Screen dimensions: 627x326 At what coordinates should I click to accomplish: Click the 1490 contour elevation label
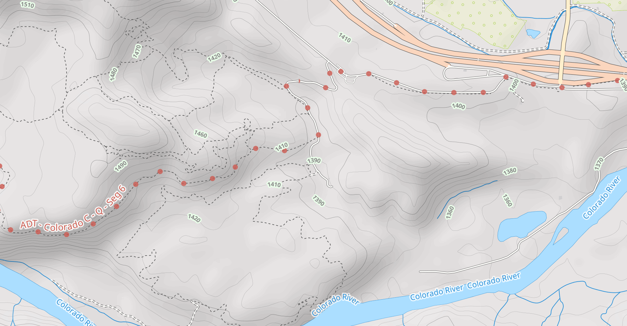click(x=121, y=166)
